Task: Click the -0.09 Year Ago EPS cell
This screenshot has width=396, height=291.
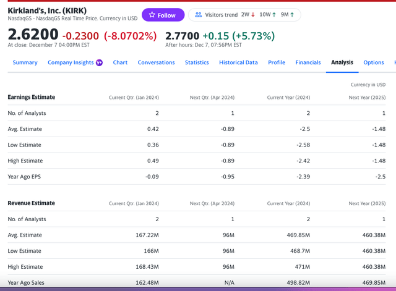Action: [x=152, y=177]
